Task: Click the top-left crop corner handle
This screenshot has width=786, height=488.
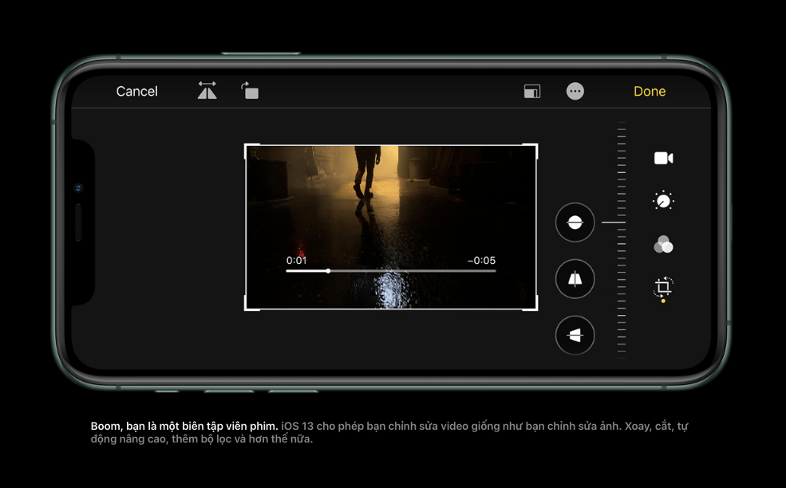Action: (252, 152)
